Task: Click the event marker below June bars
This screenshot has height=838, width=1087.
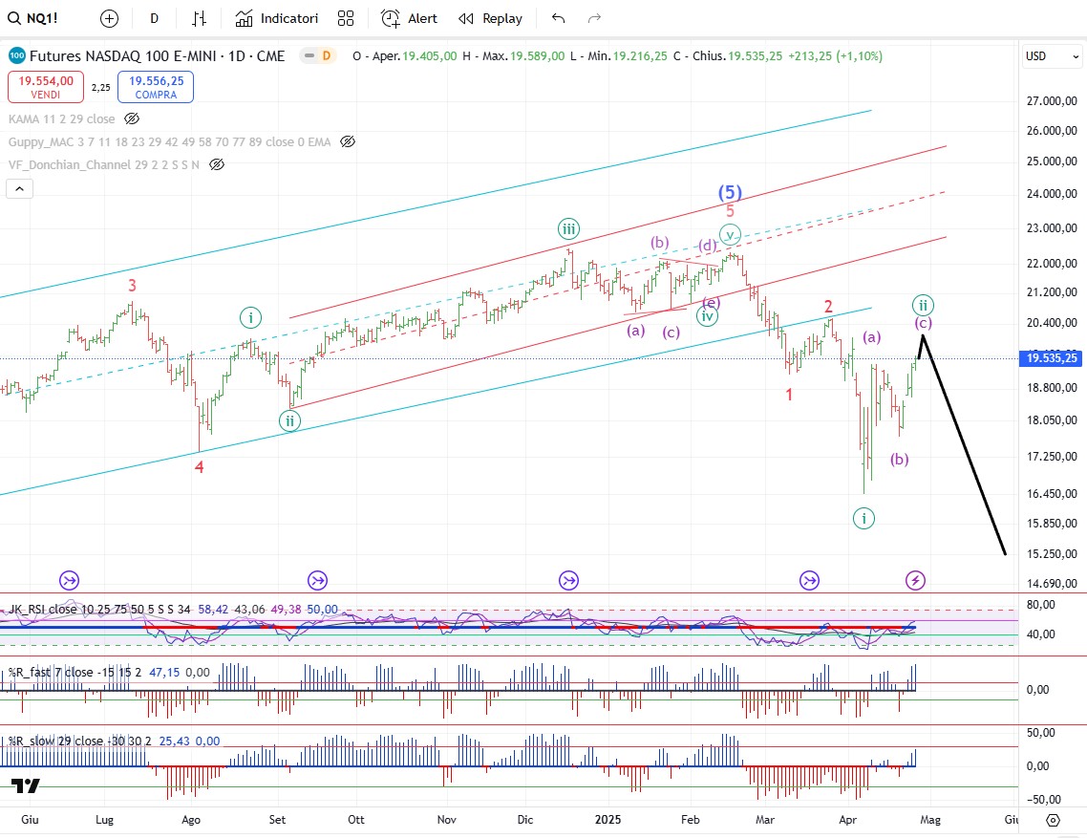Action: coord(70,580)
